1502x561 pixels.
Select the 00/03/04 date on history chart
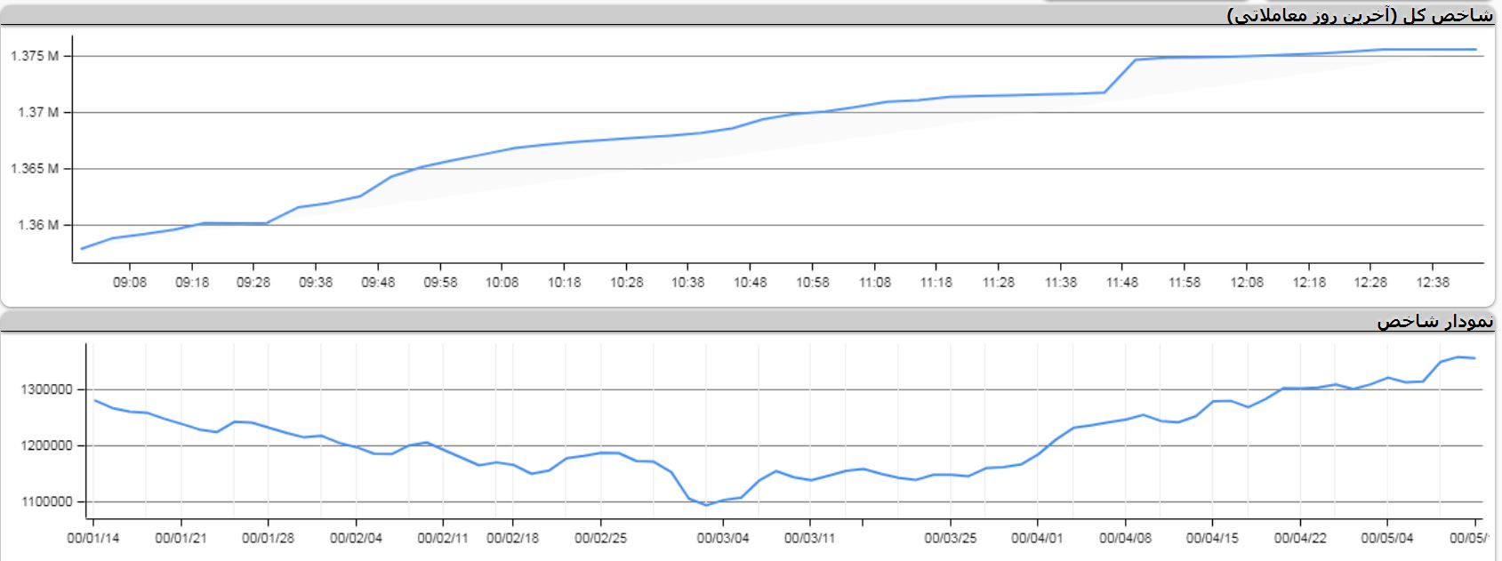point(722,539)
